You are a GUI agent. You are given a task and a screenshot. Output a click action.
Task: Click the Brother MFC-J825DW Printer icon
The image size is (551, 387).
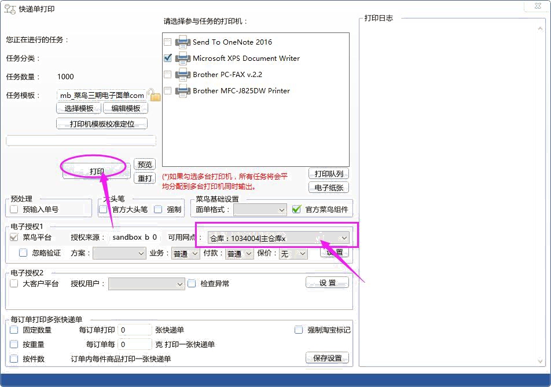pyautogui.click(x=183, y=90)
